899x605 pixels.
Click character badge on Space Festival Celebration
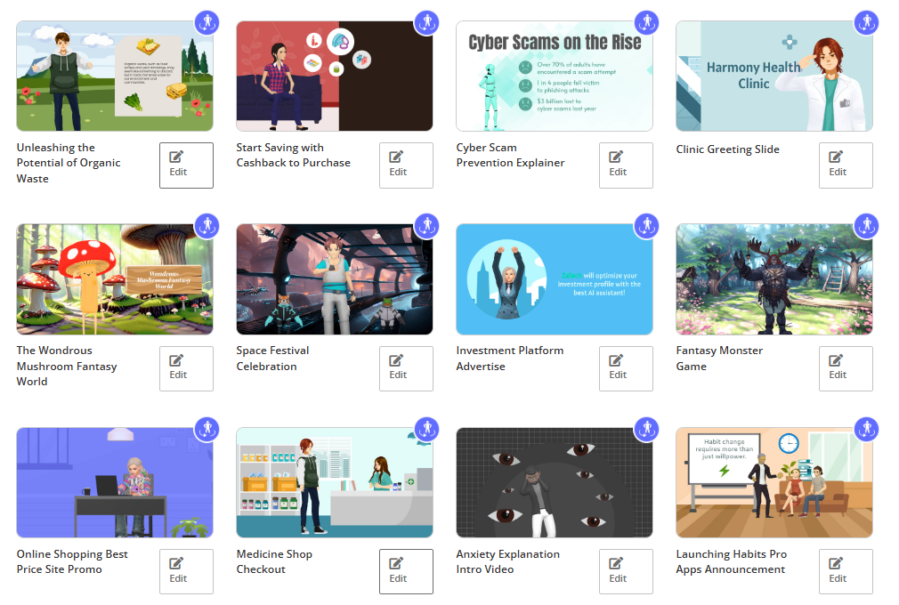426,225
